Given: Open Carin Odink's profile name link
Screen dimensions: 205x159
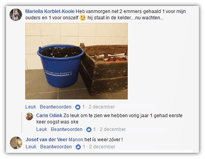Looking at the screenshot, I should point(49,116).
